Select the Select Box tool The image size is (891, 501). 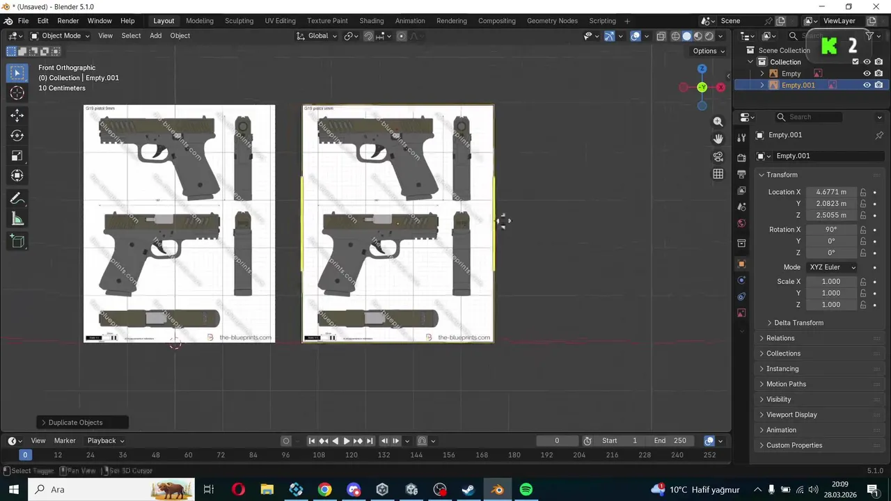(17, 73)
